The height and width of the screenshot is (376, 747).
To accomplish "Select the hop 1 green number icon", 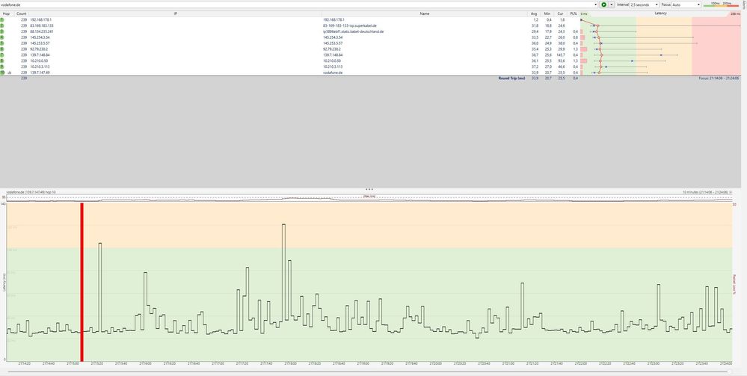I will click(x=2, y=19).
